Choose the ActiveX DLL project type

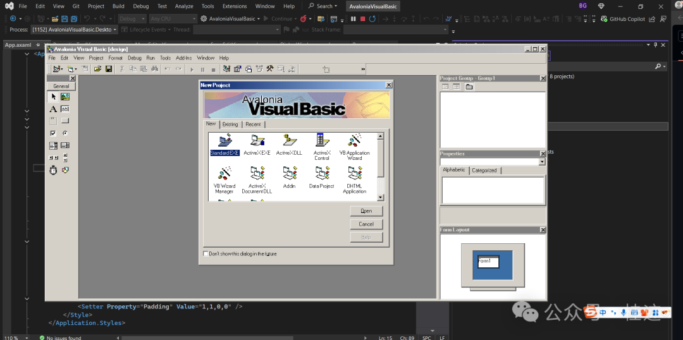pyautogui.click(x=289, y=145)
